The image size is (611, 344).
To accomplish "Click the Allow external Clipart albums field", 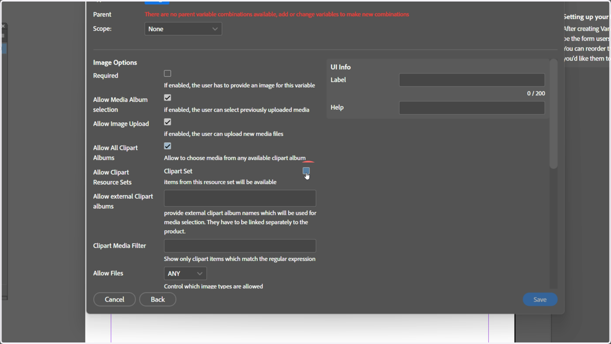I will tap(240, 198).
